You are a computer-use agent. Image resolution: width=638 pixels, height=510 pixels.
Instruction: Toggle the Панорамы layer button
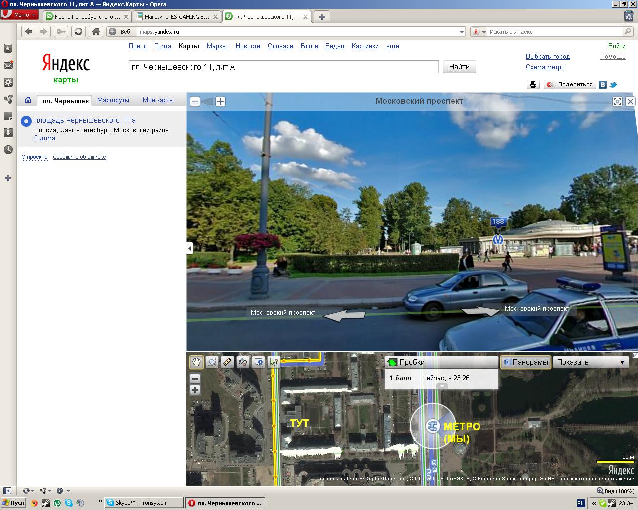click(x=525, y=362)
